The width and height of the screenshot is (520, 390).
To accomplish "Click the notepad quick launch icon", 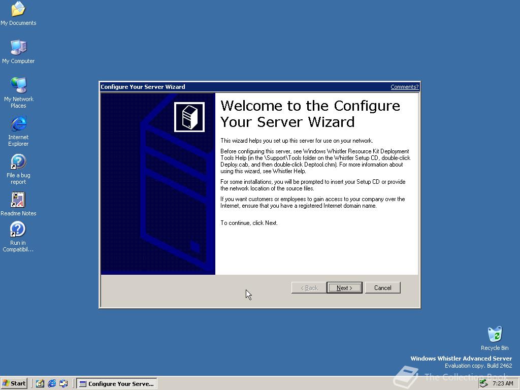I will [x=40, y=384].
